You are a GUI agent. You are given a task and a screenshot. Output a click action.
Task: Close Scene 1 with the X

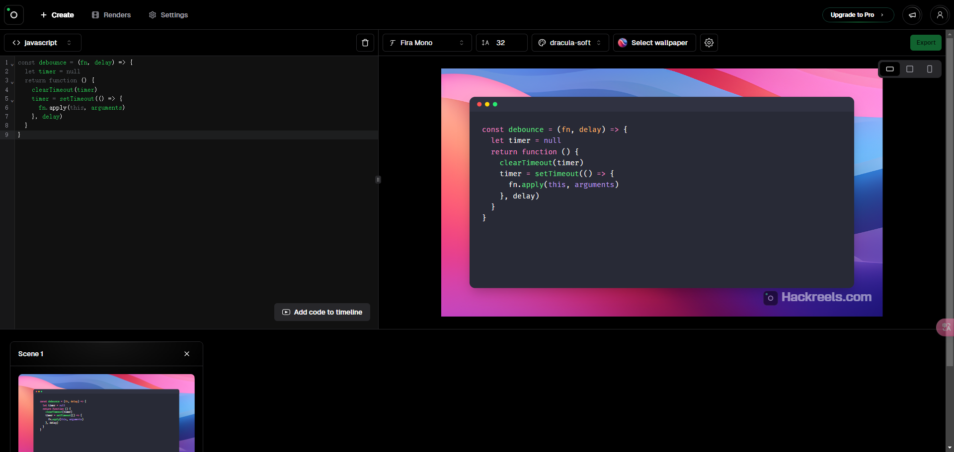[187, 354]
